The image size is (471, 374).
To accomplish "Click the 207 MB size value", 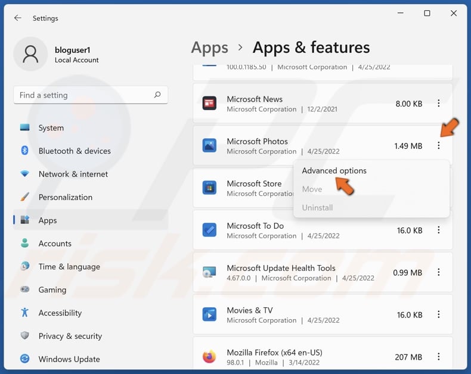I will (408, 357).
